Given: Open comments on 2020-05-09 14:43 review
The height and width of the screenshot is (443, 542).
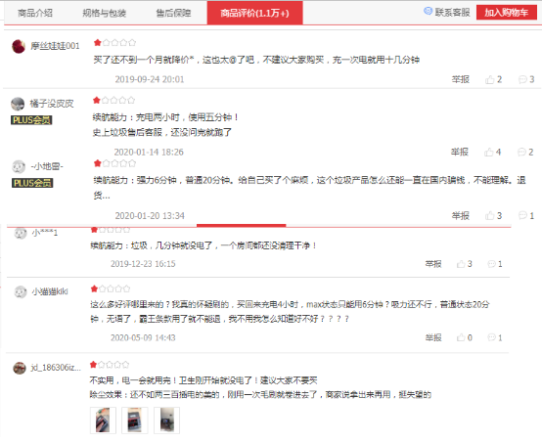Looking at the screenshot, I should point(495,338).
